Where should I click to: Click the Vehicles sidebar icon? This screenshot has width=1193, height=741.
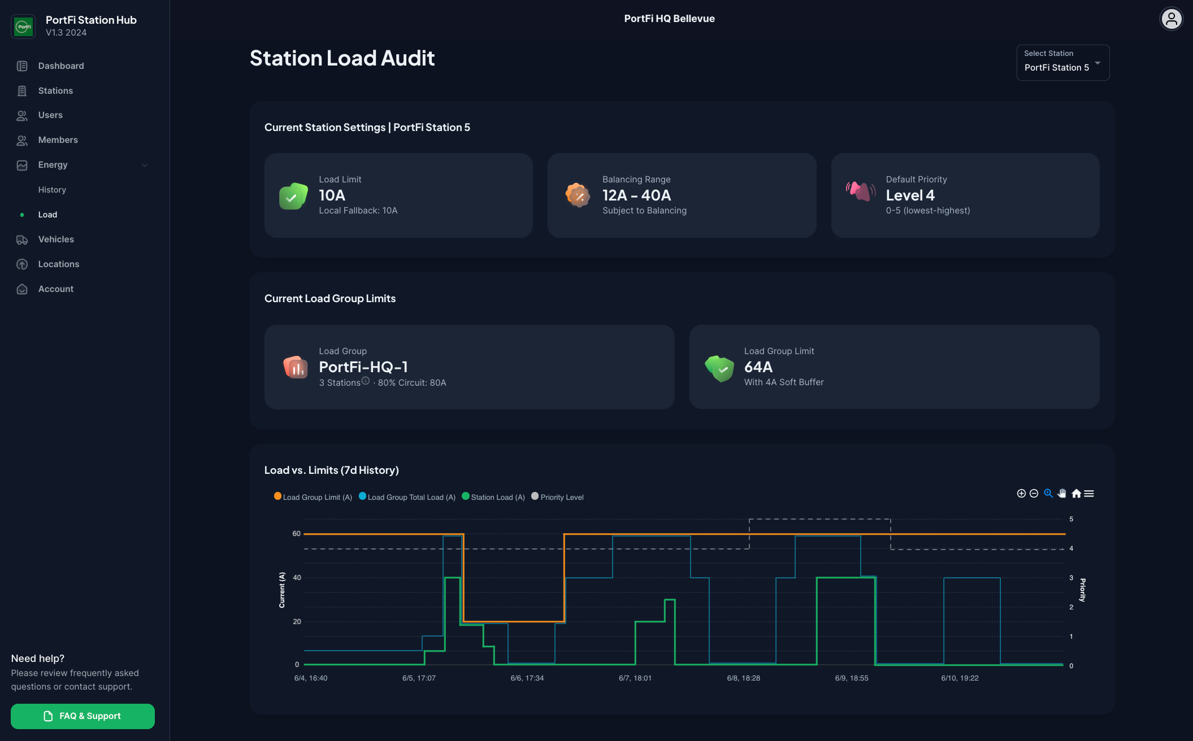(22, 240)
